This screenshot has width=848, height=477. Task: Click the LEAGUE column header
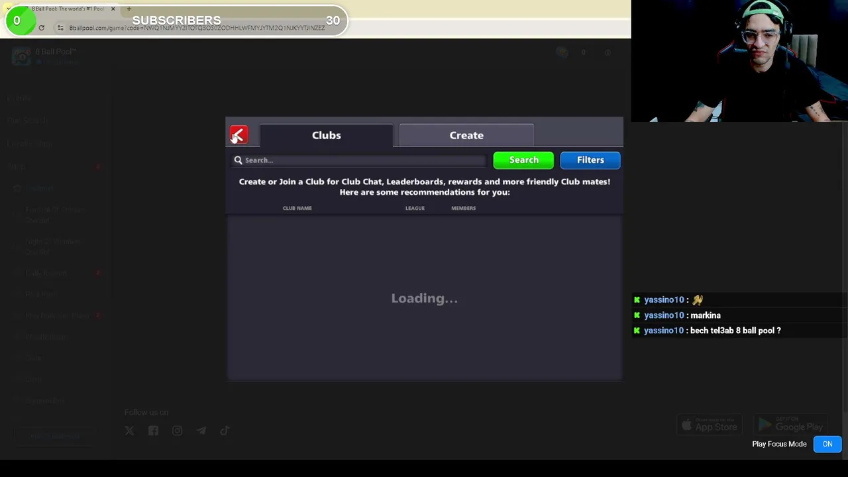(x=415, y=208)
